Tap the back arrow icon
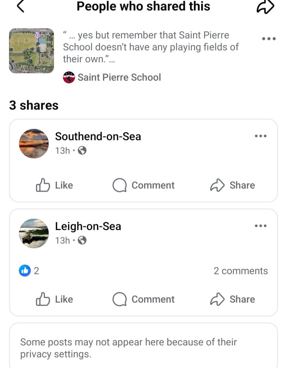This screenshot has width=287, height=368. (x=21, y=6)
